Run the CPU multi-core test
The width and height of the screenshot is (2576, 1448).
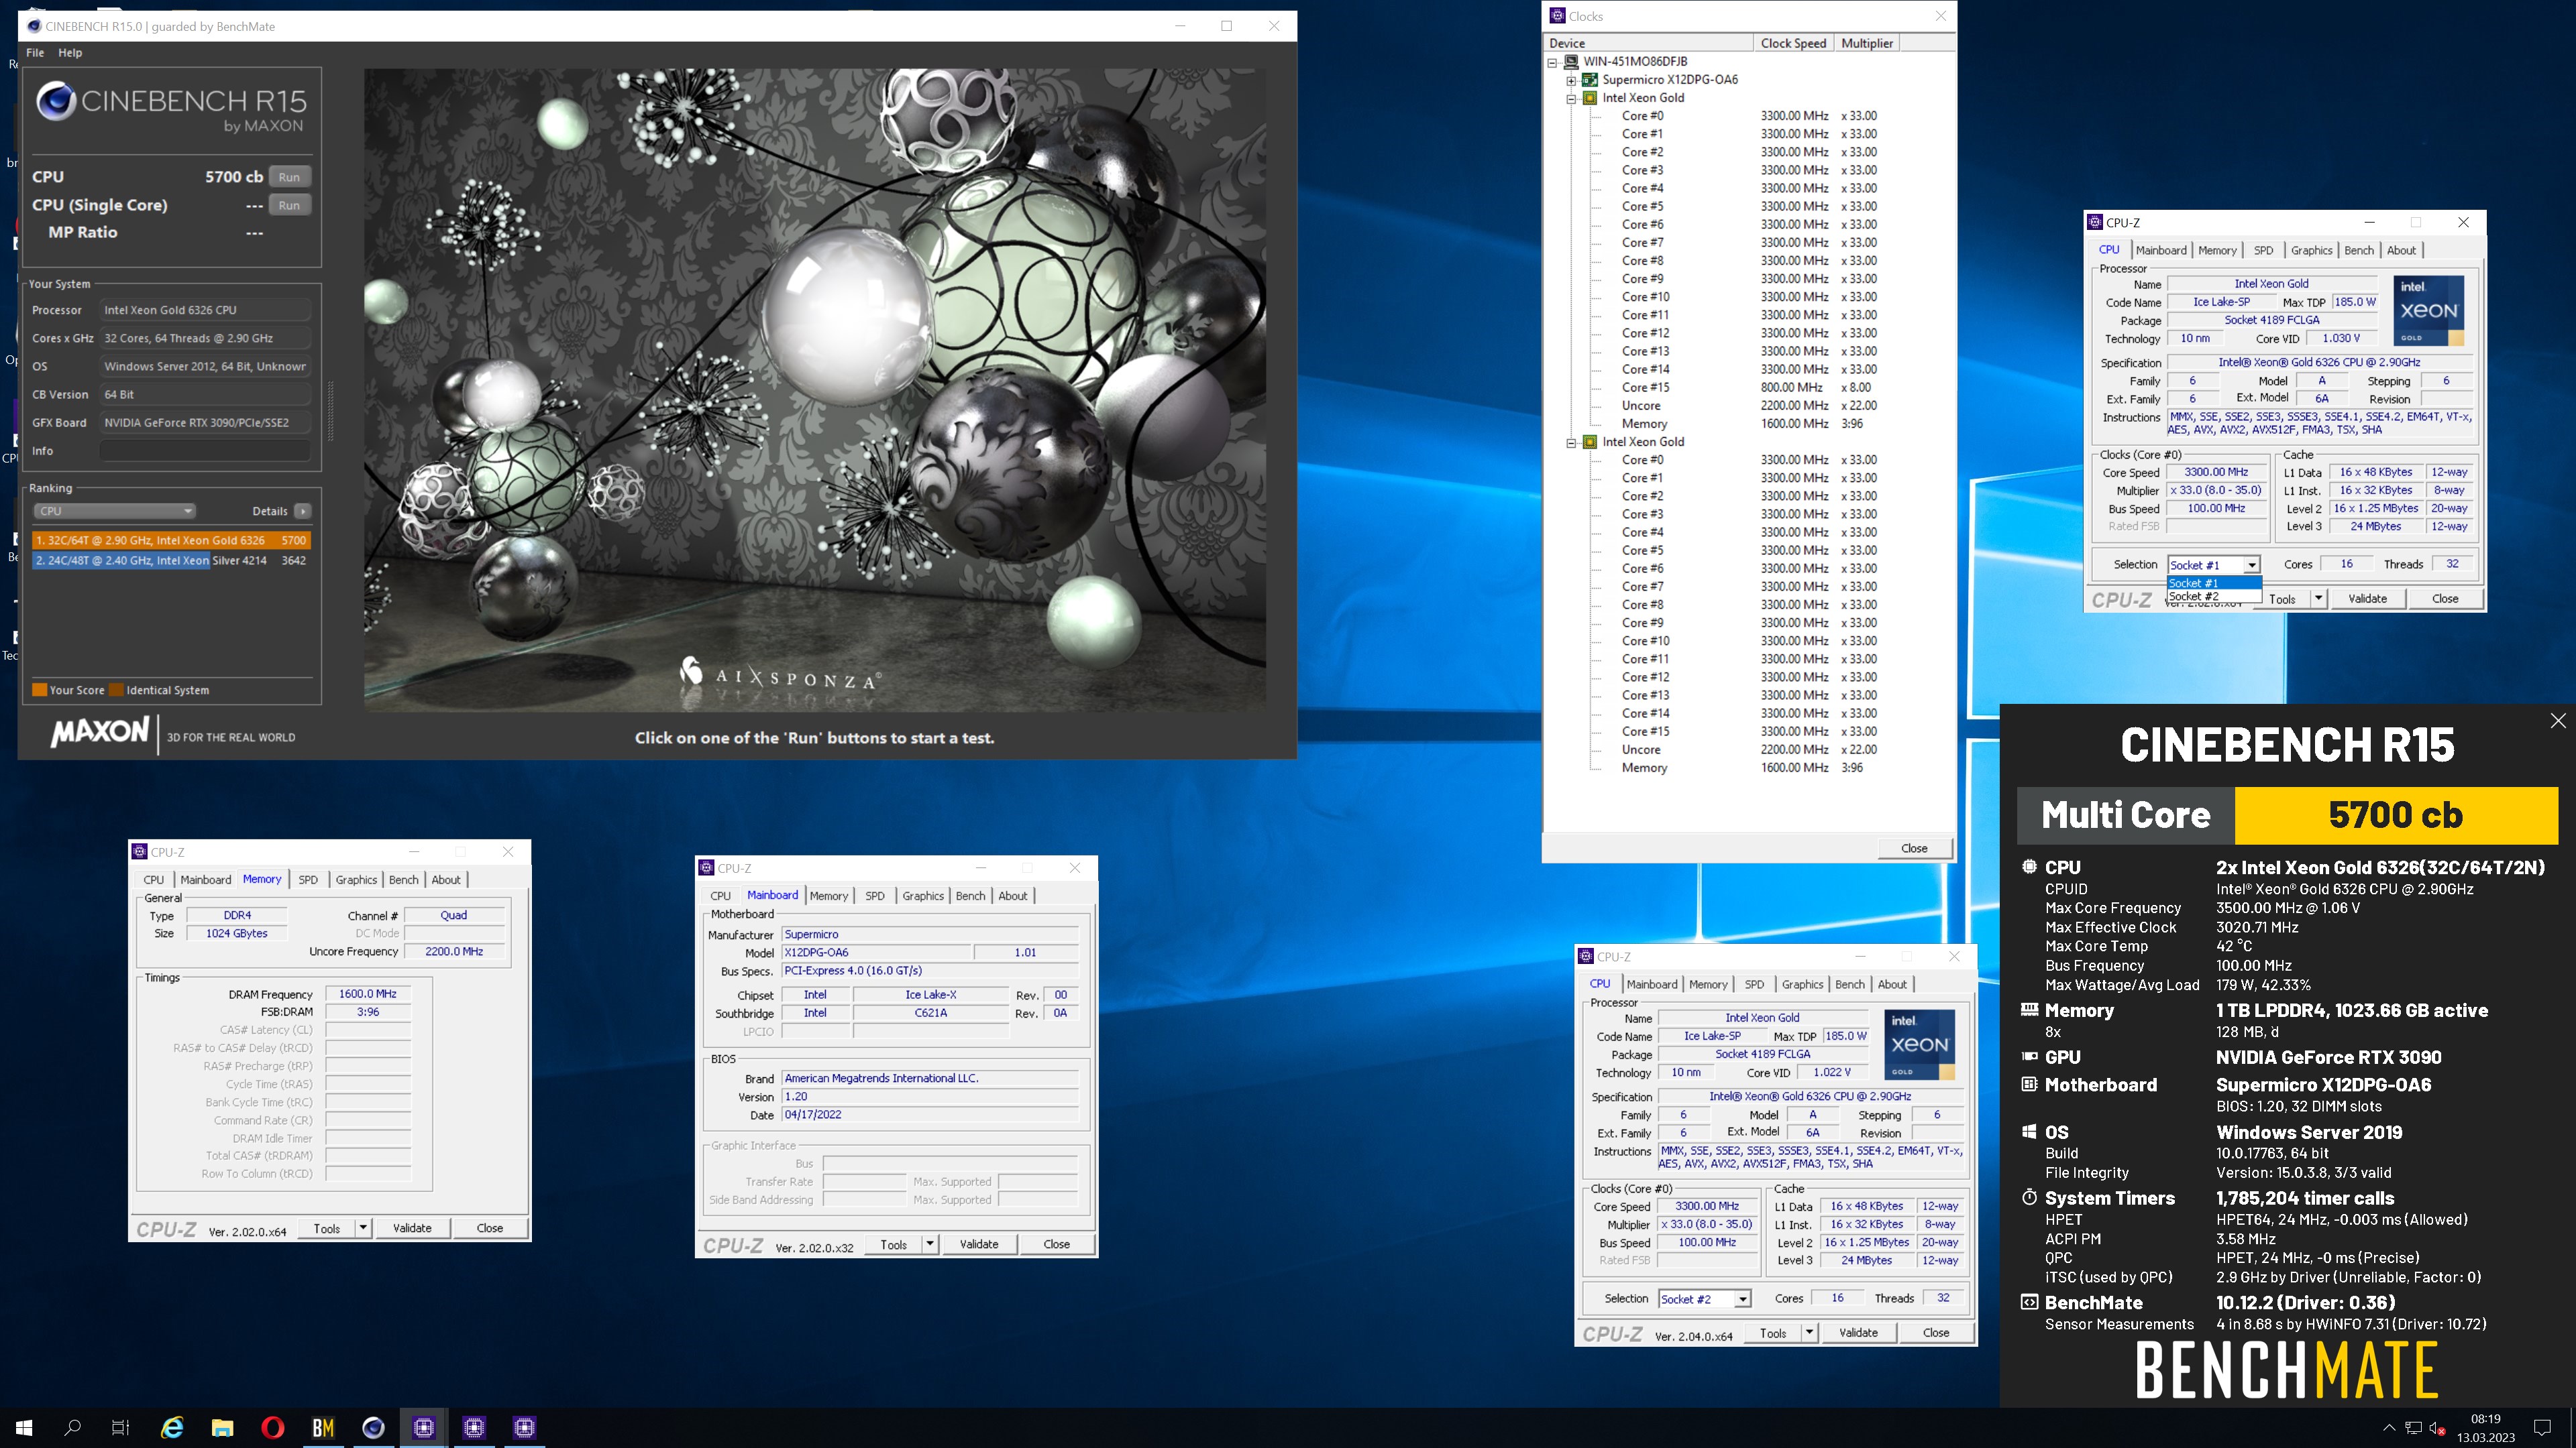click(289, 177)
